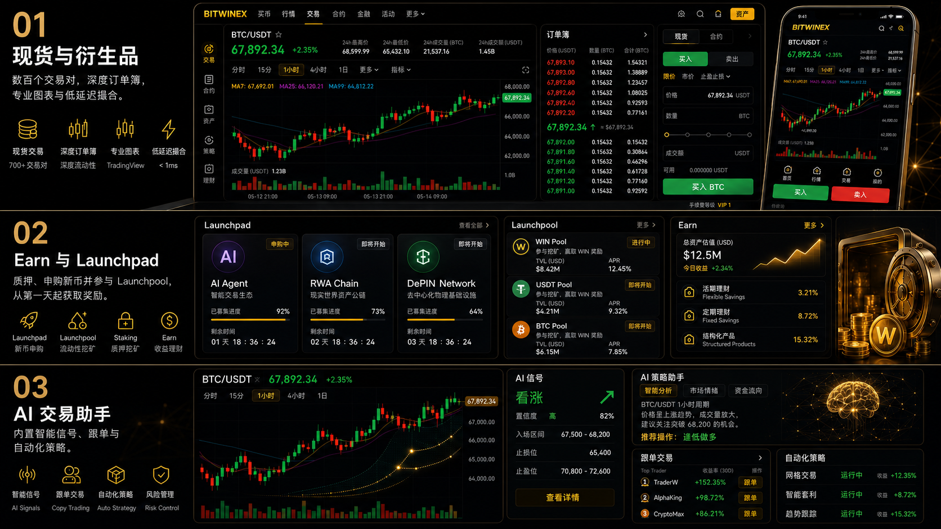
Task: Open 买币 in the top navigation
Action: [x=264, y=14]
